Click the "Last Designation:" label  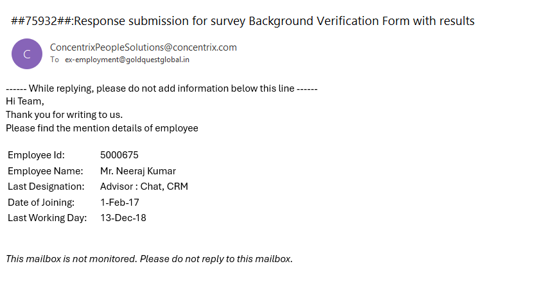[46, 187]
